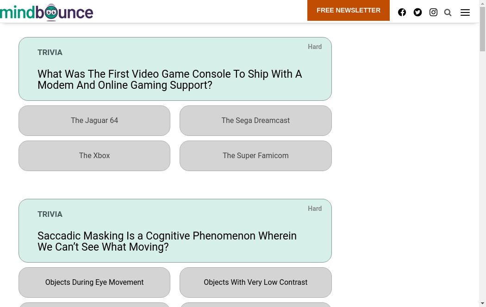Select The Xbox answer
Screen dimensions: 486x307
tap(94, 156)
